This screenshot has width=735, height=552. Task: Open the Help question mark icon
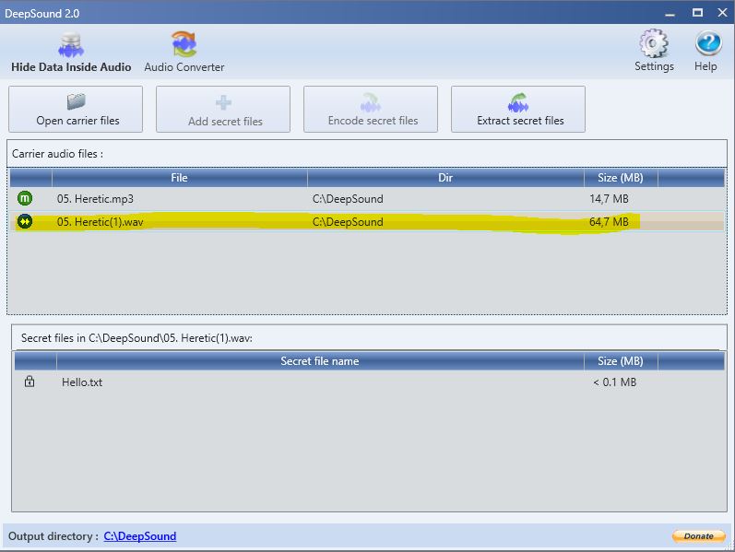705,51
